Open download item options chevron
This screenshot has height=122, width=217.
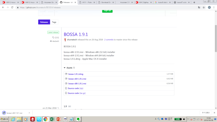(x=29, y=113)
